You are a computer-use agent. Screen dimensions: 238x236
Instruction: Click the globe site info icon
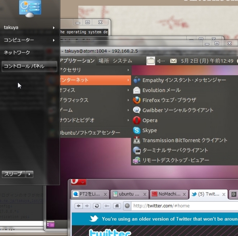click(x=127, y=206)
